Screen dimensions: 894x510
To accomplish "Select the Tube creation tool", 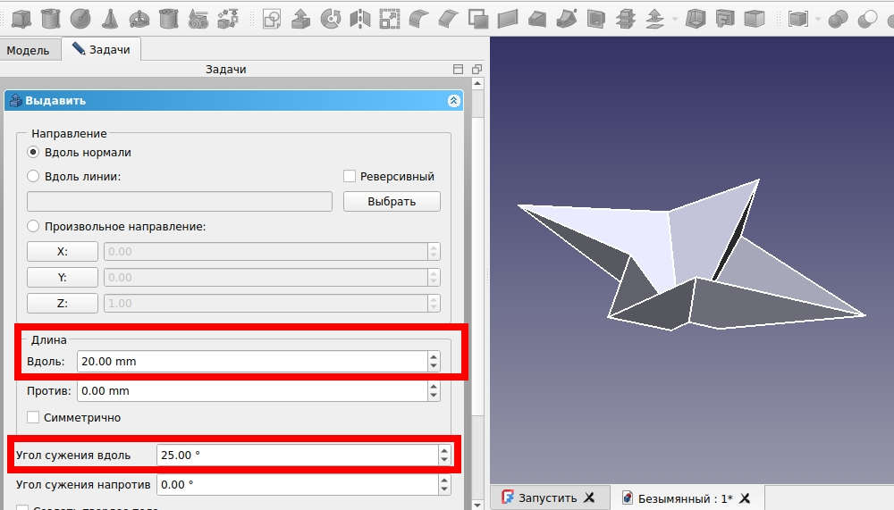I will coord(169,19).
